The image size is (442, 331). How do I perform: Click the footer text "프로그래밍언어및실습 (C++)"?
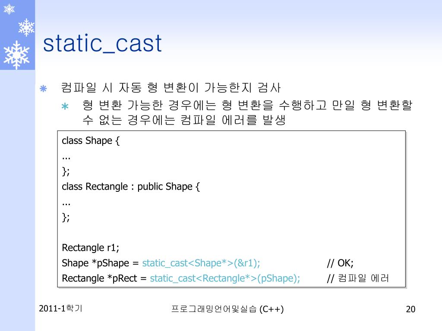(227, 309)
